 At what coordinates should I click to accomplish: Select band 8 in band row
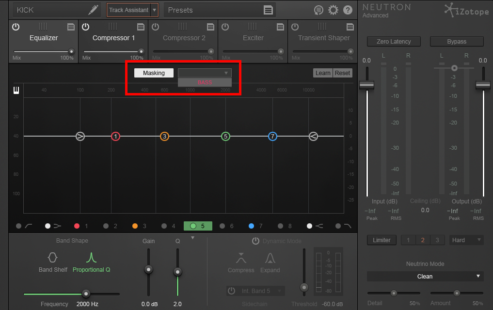pos(285,226)
